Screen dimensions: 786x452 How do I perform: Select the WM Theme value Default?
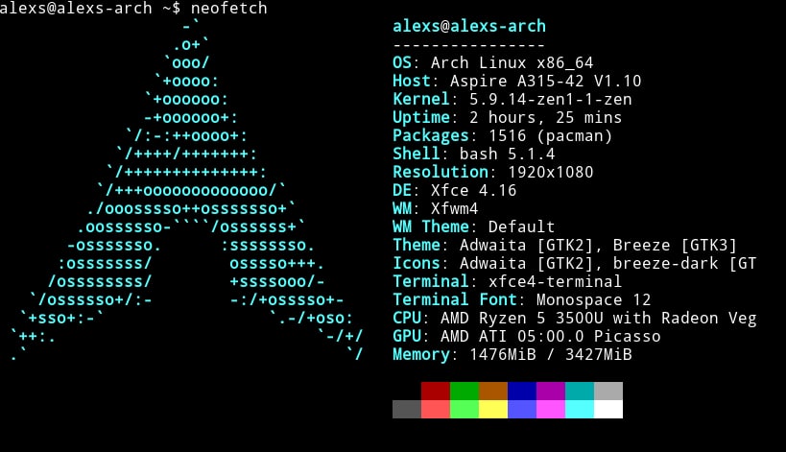[521, 227]
